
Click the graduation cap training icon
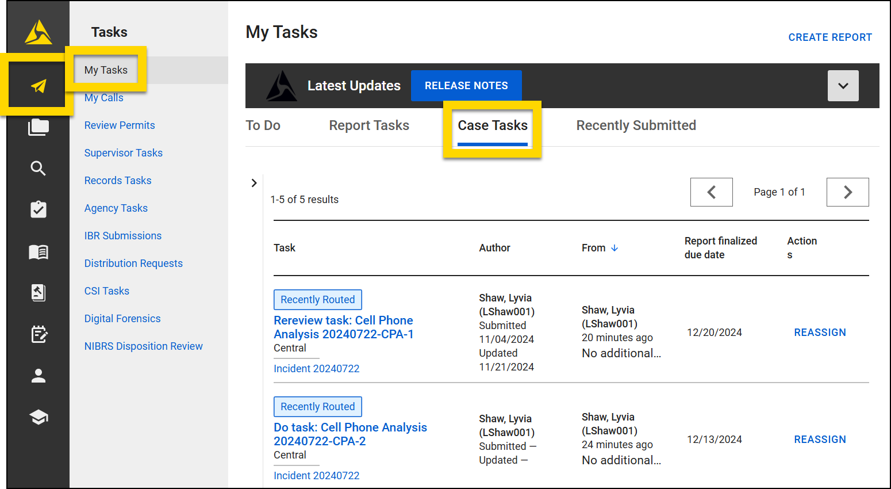pos(37,417)
